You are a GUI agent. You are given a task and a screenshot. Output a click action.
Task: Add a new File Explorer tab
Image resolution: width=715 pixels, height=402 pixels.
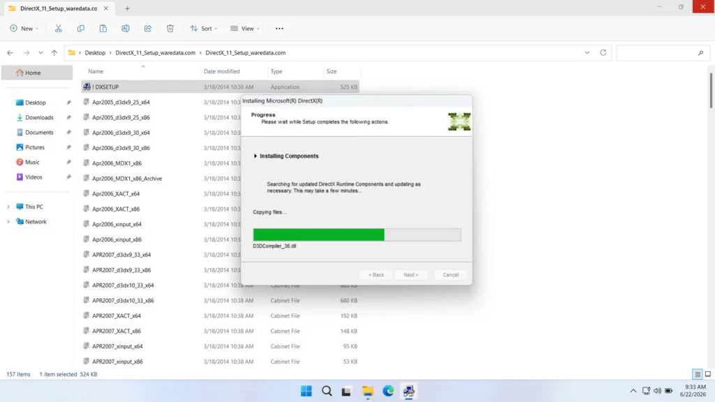click(127, 8)
